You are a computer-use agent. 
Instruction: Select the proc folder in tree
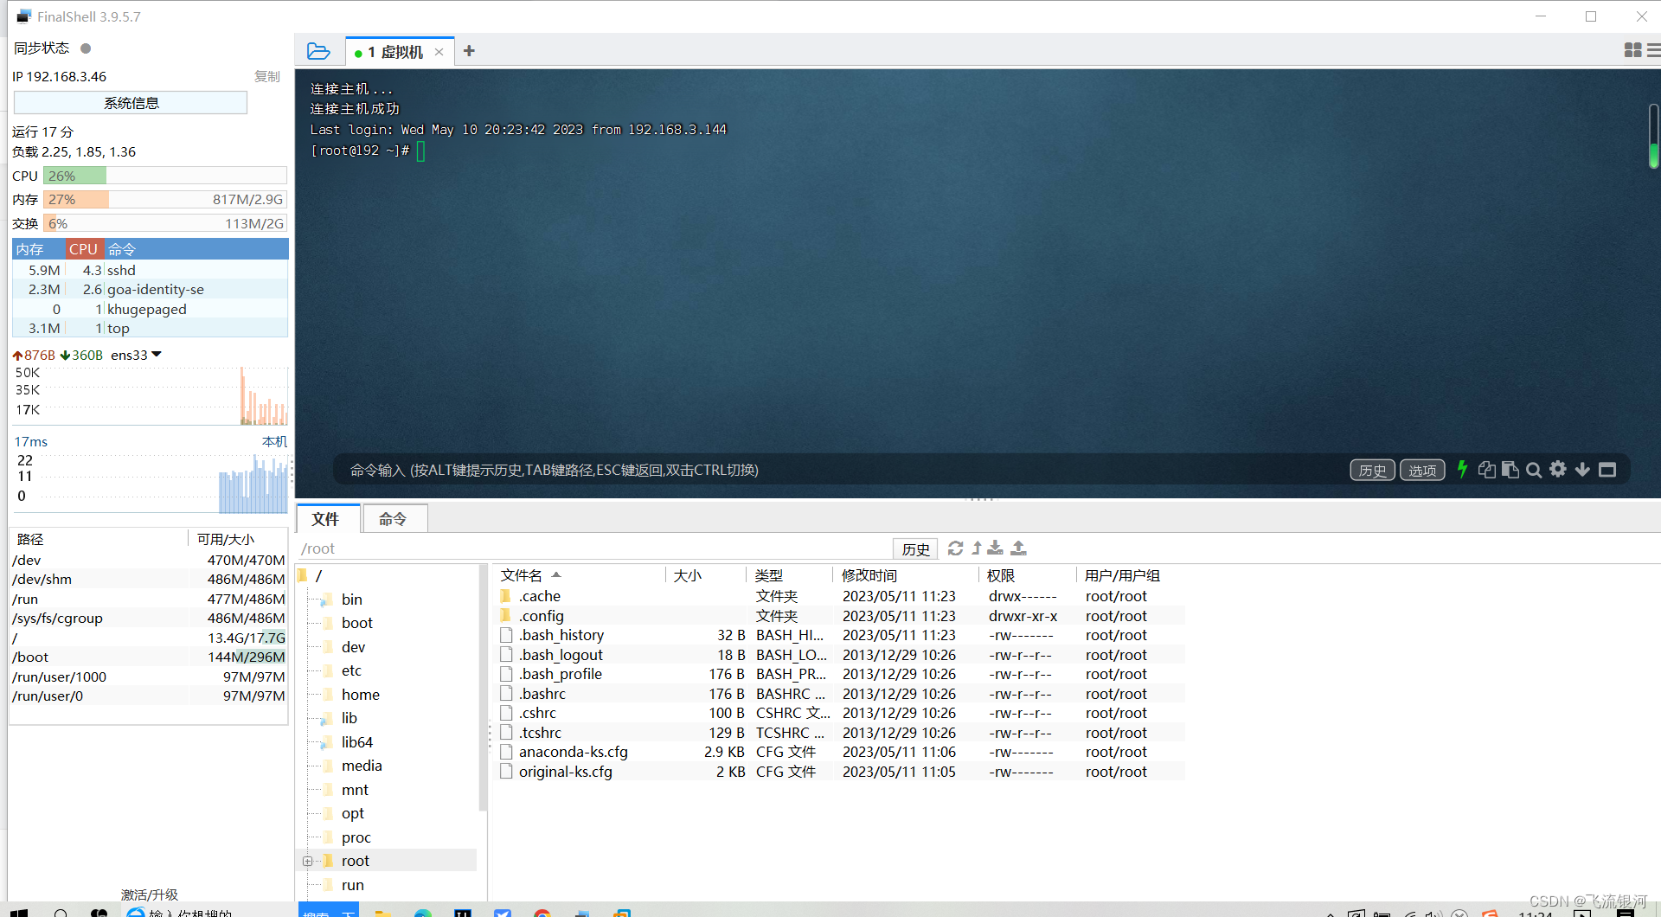(x=356, y=837)
